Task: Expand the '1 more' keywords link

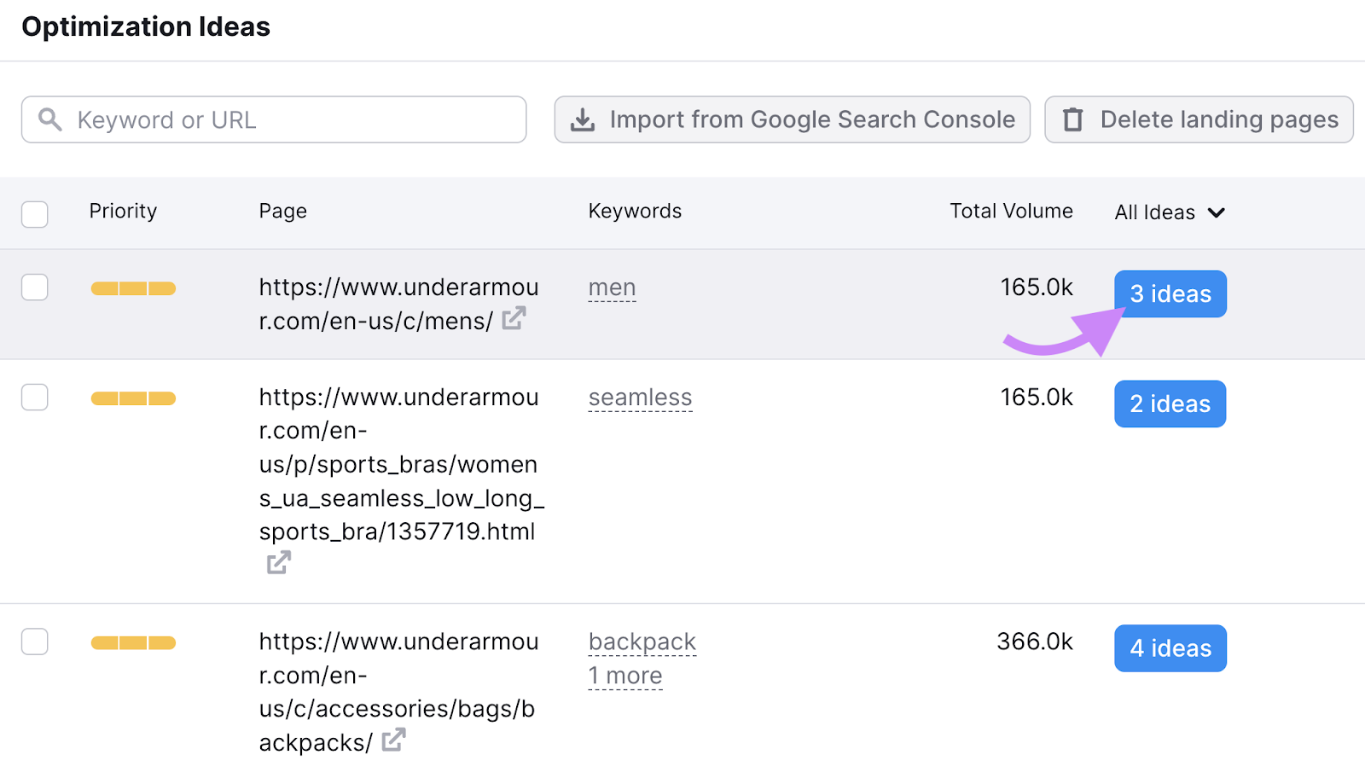Action: point(625,676)
